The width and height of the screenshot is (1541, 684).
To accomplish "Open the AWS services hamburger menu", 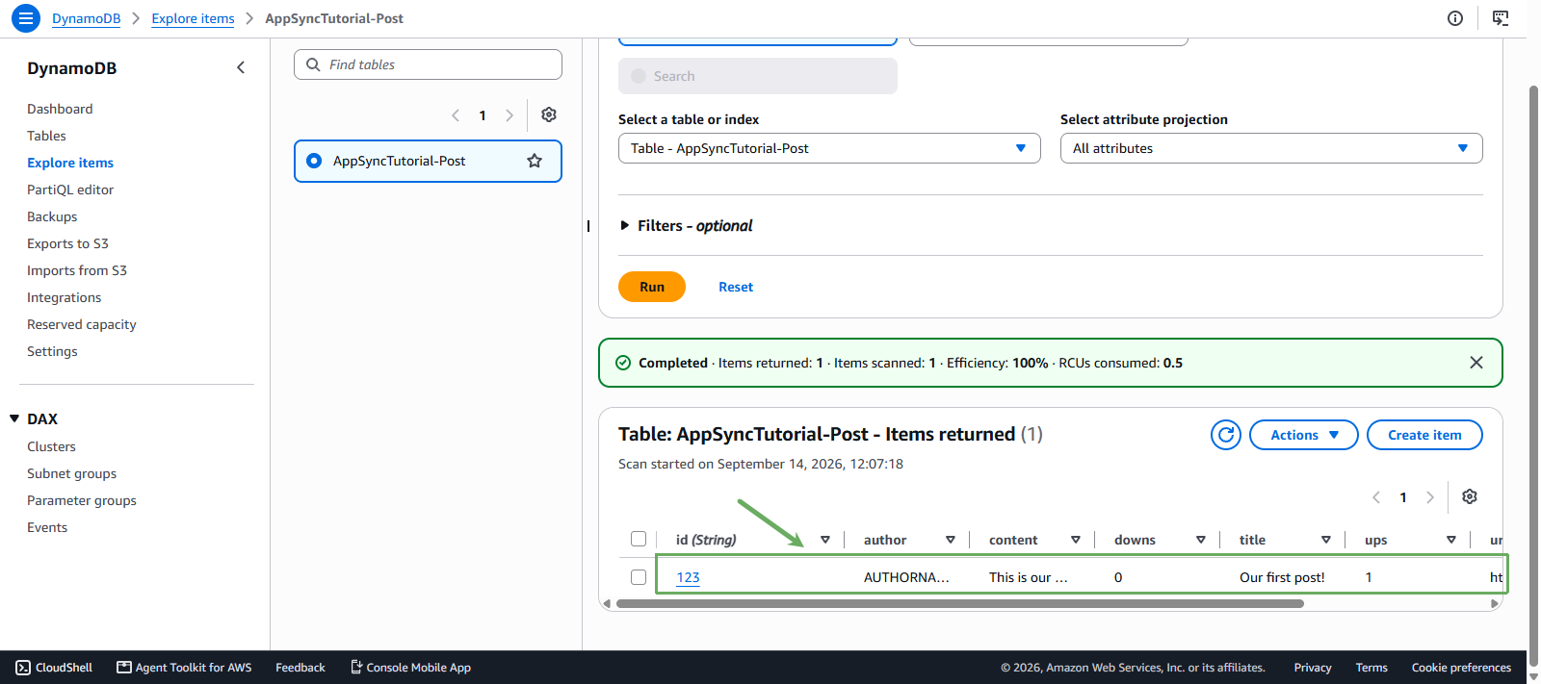I will (x=26, y=18).
